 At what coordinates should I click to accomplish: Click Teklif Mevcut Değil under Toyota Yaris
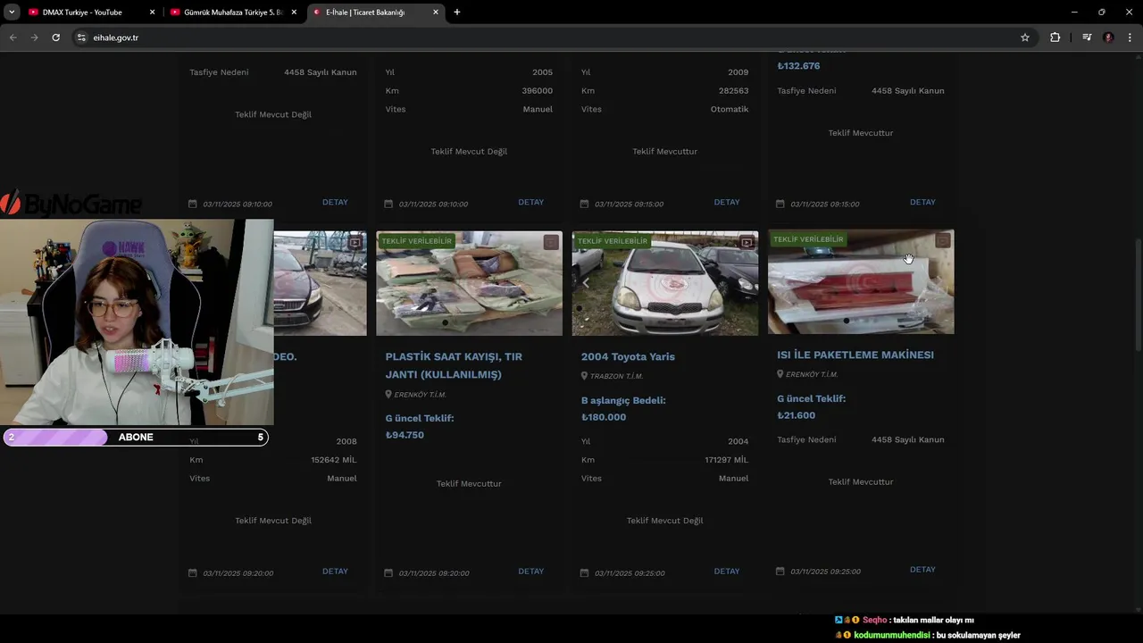pos(664,521)
